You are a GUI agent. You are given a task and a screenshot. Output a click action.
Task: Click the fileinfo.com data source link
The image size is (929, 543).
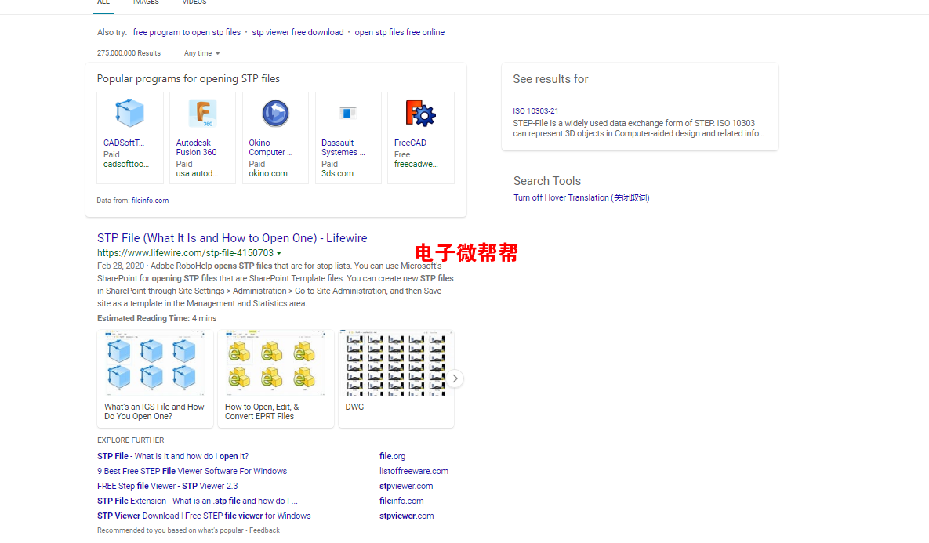[x=150, y=201]
